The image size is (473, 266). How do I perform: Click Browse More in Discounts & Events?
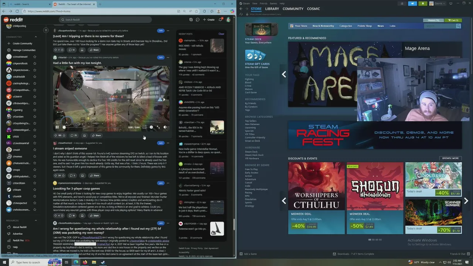450,158
